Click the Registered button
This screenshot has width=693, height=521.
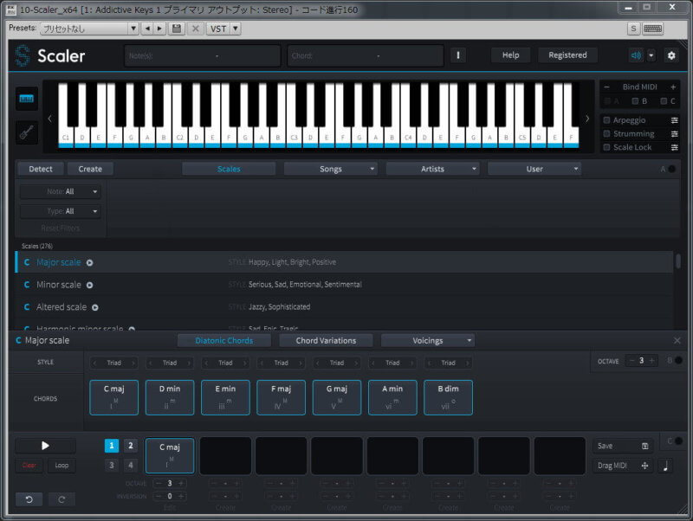567,55
